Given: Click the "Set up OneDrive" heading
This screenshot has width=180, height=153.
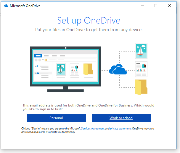Looking at the screenshot, I should click(89, 20).
